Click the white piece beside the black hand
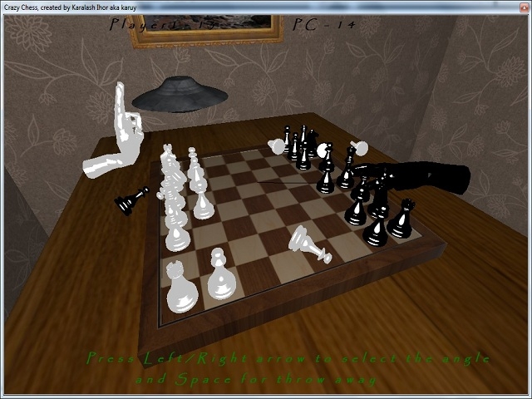The width and height of the screenshot is (532, 399). 360,150
